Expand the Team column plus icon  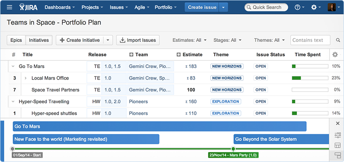[131, 55]
